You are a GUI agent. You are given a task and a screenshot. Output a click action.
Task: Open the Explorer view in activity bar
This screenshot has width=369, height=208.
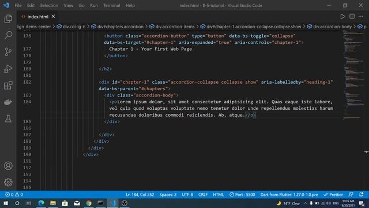8,19
